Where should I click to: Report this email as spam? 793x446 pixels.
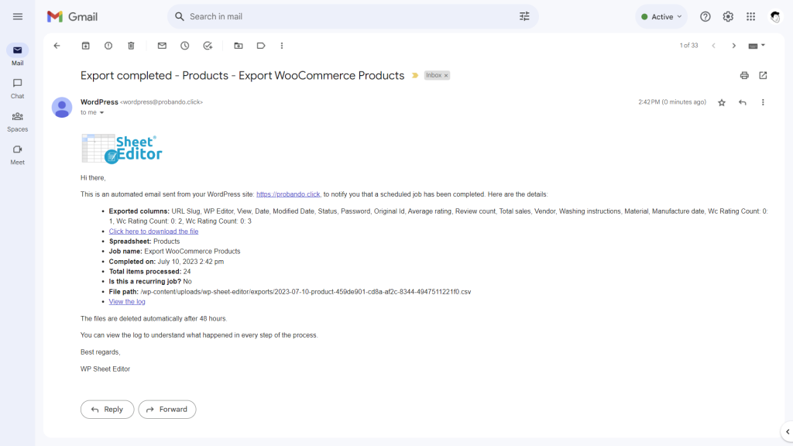coord(108,46)
